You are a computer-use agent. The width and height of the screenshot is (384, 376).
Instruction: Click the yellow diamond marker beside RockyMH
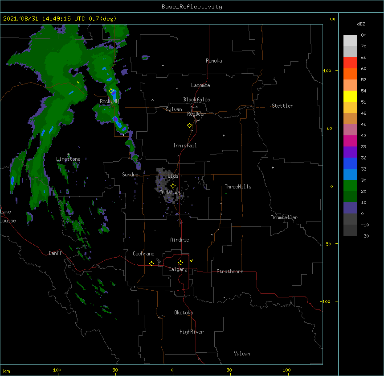pyautogui.click(x=111, y=91)
